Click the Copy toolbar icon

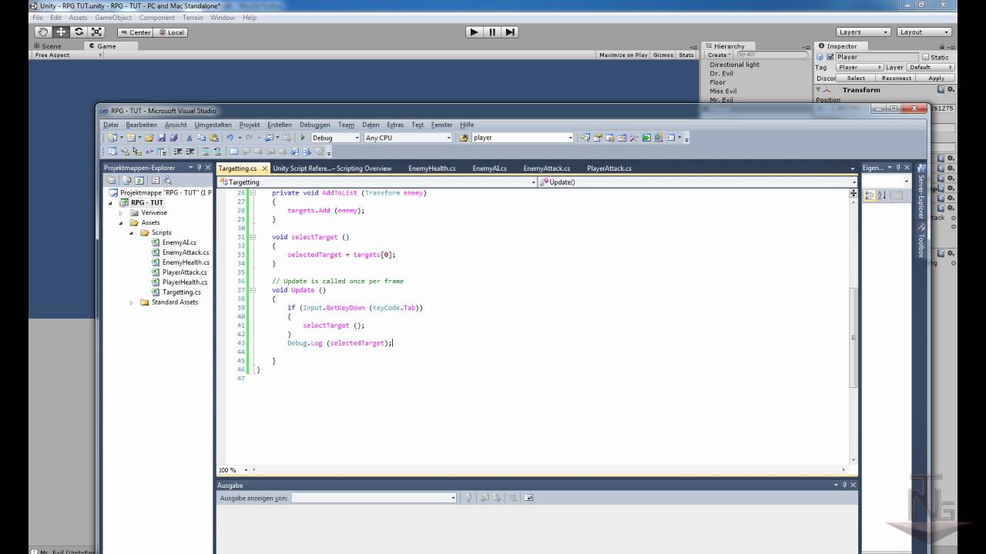click(202, 138)
